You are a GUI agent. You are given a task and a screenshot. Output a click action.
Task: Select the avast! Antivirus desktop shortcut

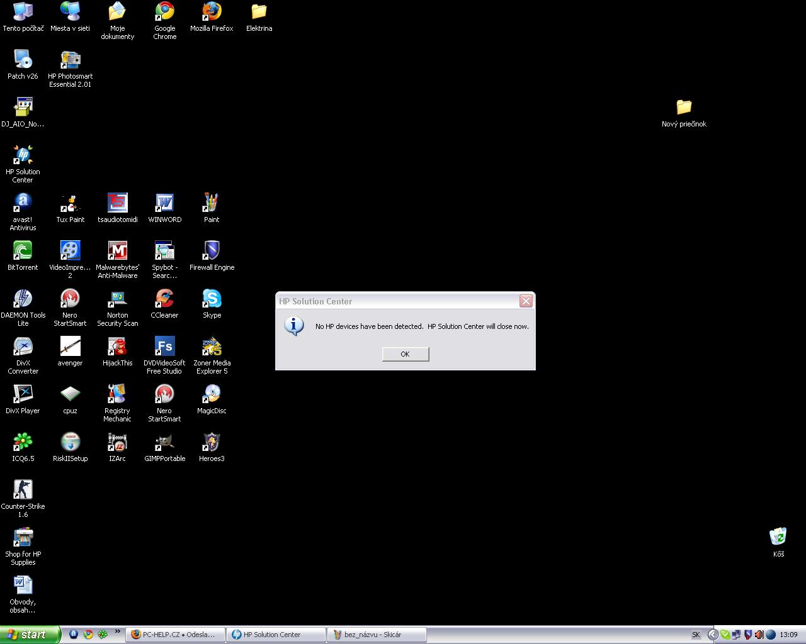[x=23, y=212]
